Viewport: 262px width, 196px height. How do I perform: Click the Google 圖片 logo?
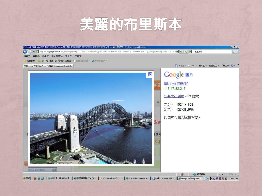pos(178,75)
